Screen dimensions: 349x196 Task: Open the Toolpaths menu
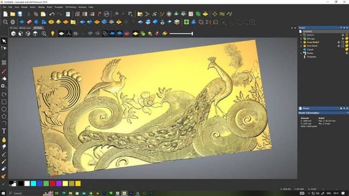(x=59, y=7)
